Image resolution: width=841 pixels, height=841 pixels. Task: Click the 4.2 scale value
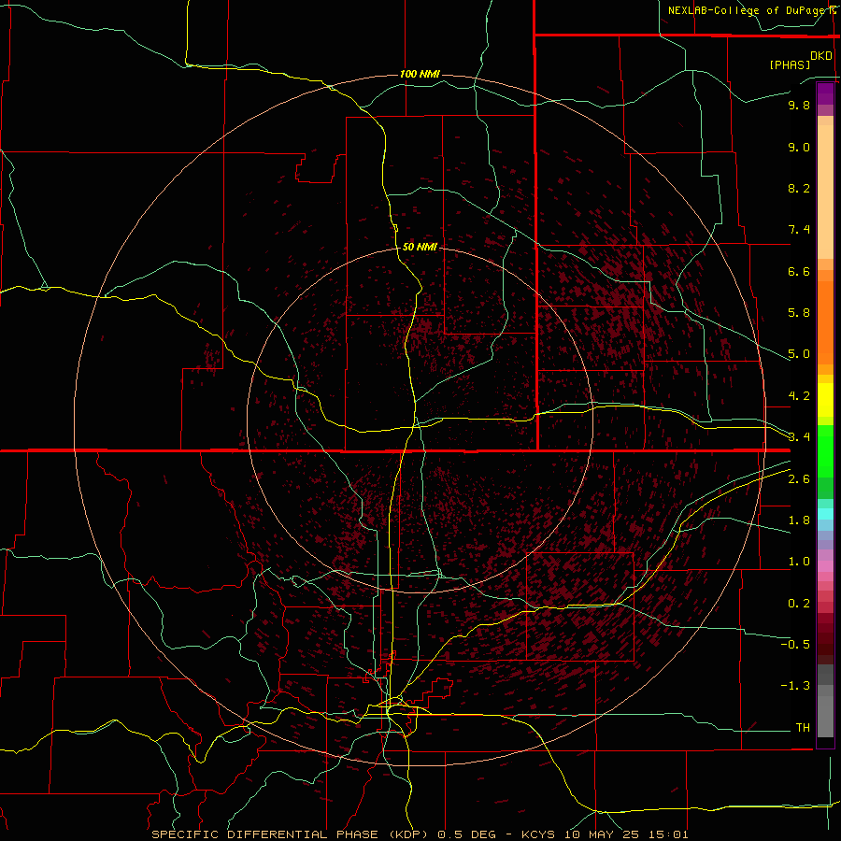point(799,396)
